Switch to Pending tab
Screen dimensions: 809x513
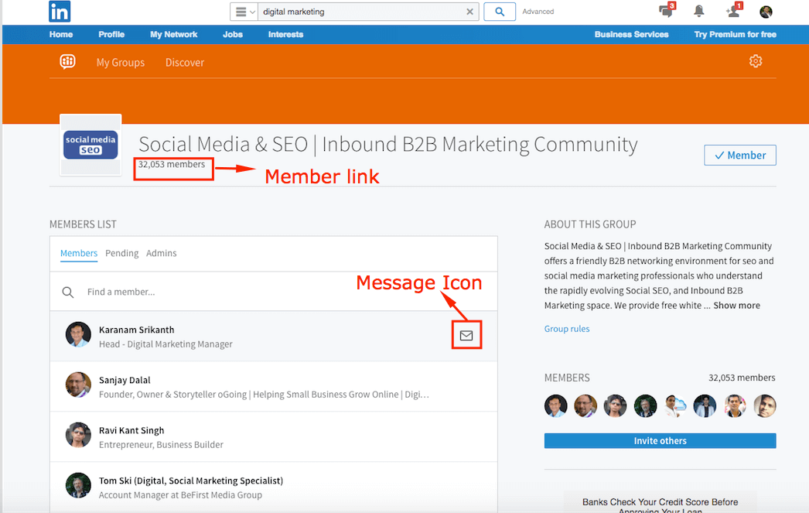pyautogui.click(x=121, y=253)
